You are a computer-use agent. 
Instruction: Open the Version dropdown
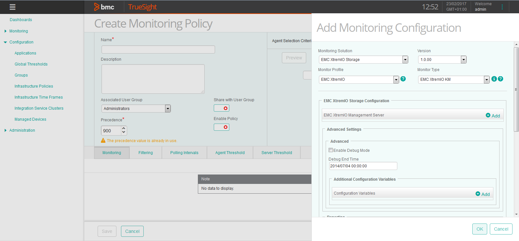464,60
